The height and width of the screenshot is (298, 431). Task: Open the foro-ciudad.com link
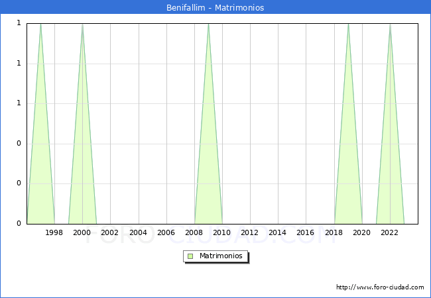pyautogui.click(x=380, y=287)
